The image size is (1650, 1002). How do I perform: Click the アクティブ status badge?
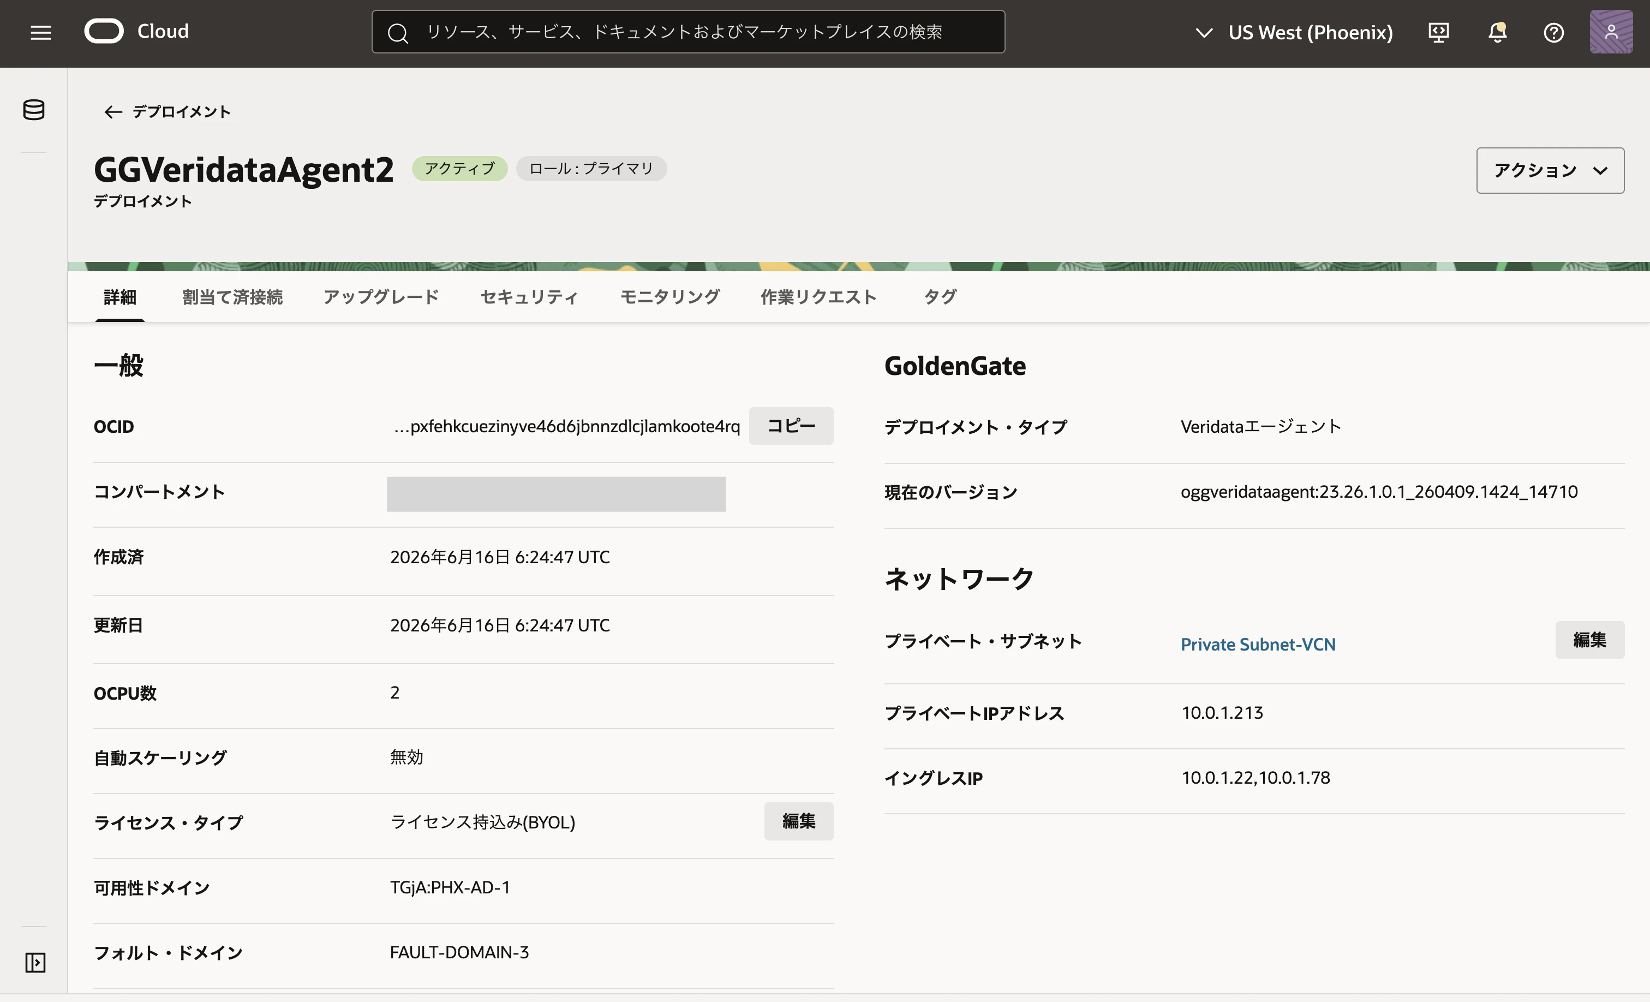459,168
